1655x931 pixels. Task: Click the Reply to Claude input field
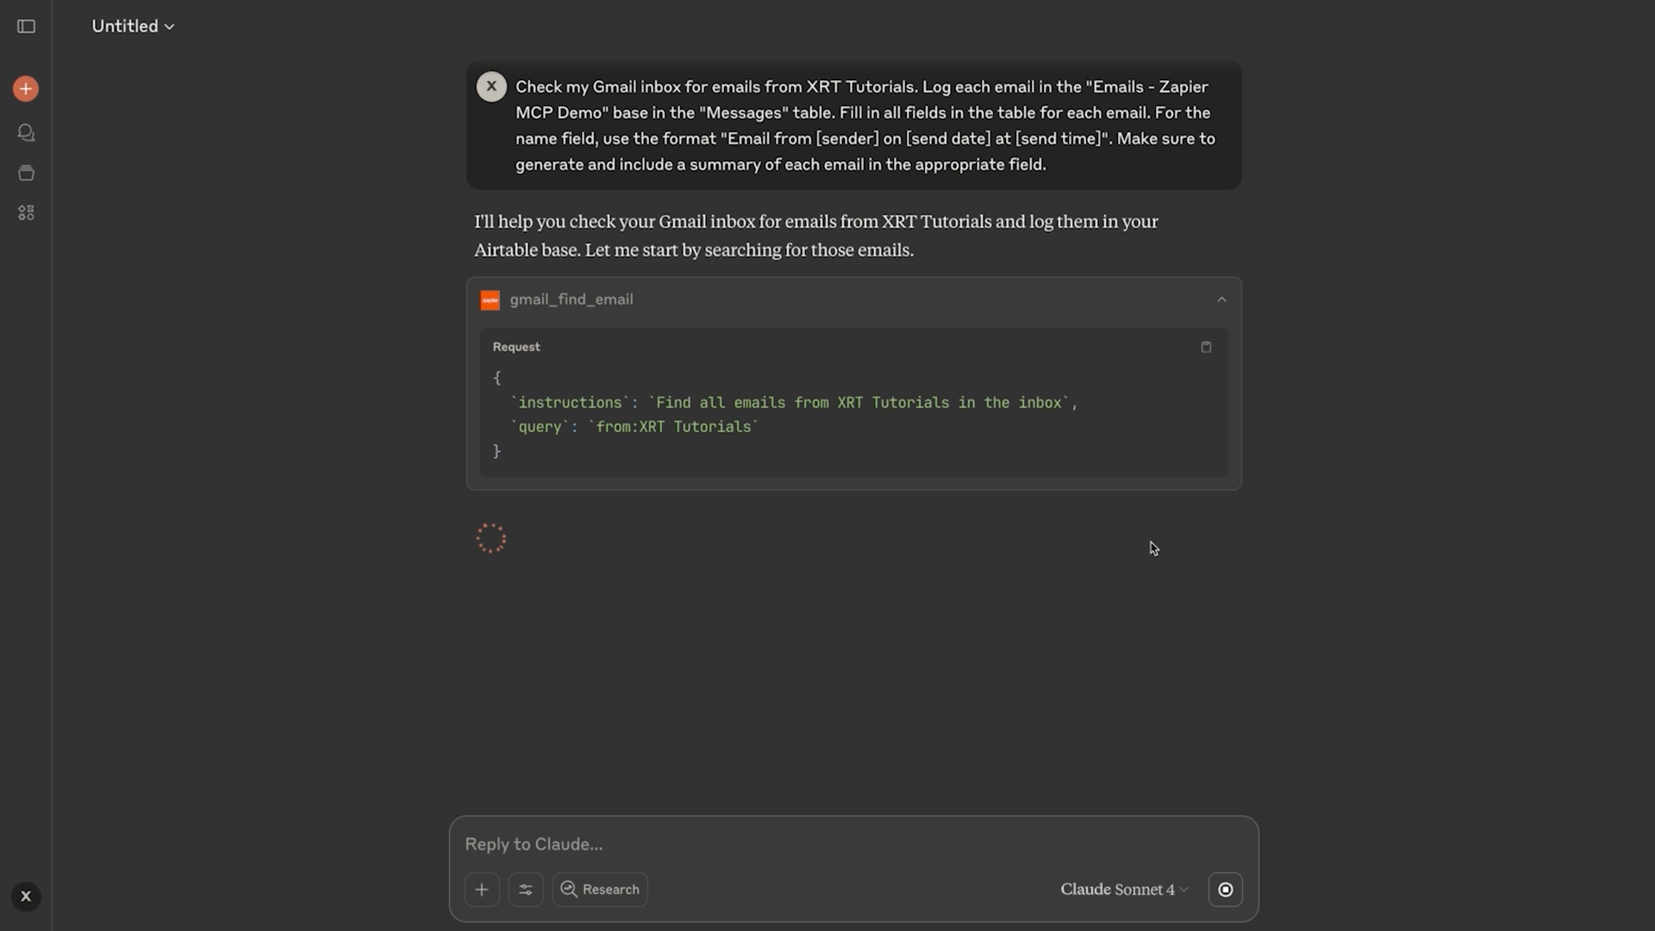[x=853, y=844]
